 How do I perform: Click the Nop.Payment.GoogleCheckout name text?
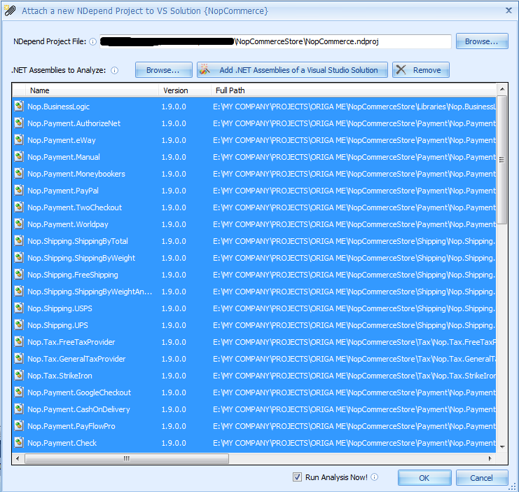coord(79,392)
